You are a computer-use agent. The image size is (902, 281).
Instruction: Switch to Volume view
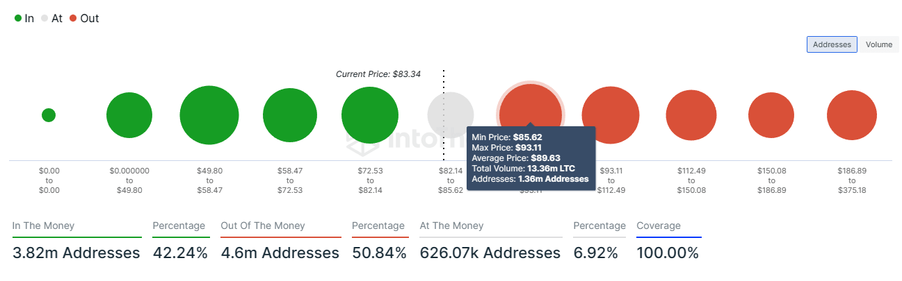[x=879, y=44]
